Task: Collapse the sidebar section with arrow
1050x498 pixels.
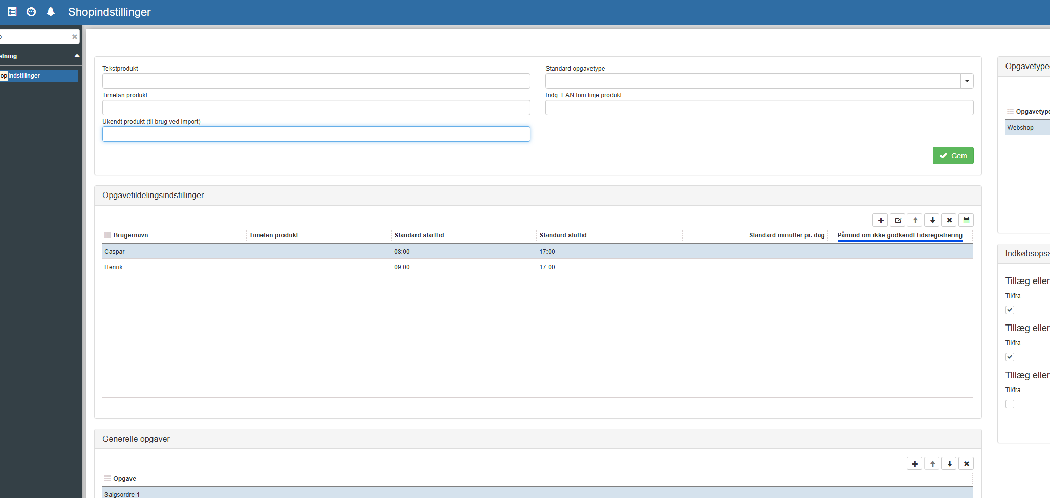Action: coord(77,56)
